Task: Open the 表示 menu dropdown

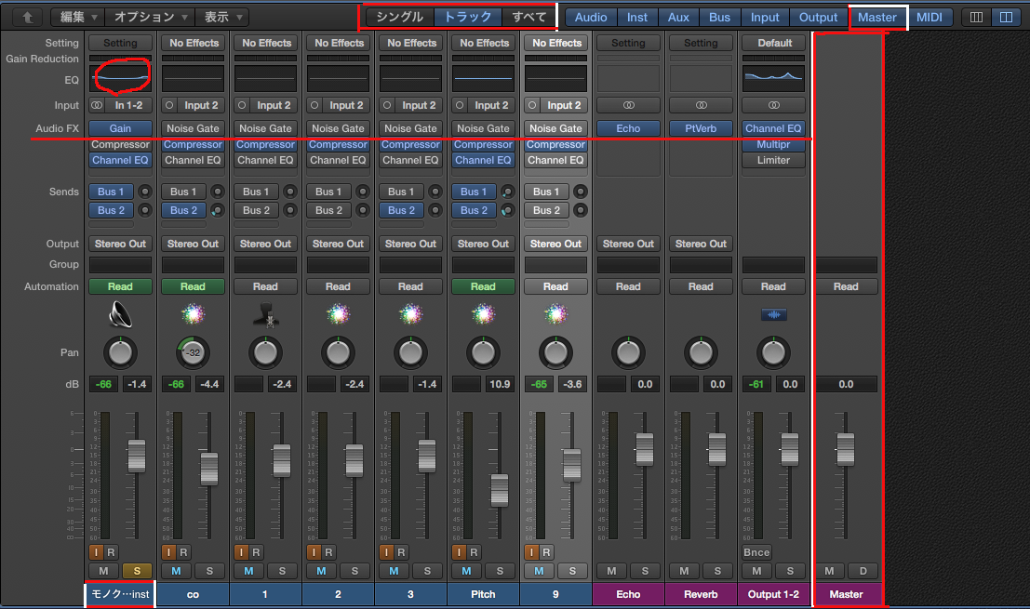Action: 222,17
